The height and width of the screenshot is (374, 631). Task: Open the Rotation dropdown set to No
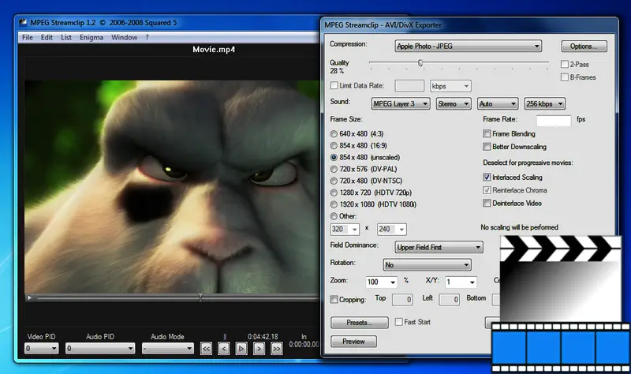pyautogui.click(x=427, y=265)
